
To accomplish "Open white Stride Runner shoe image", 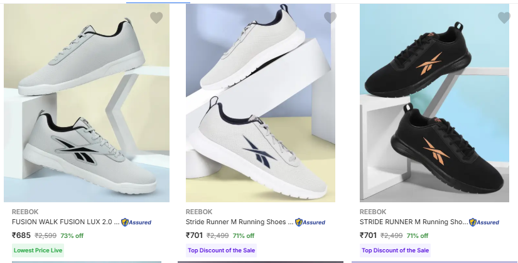I will tap(261, 103).
